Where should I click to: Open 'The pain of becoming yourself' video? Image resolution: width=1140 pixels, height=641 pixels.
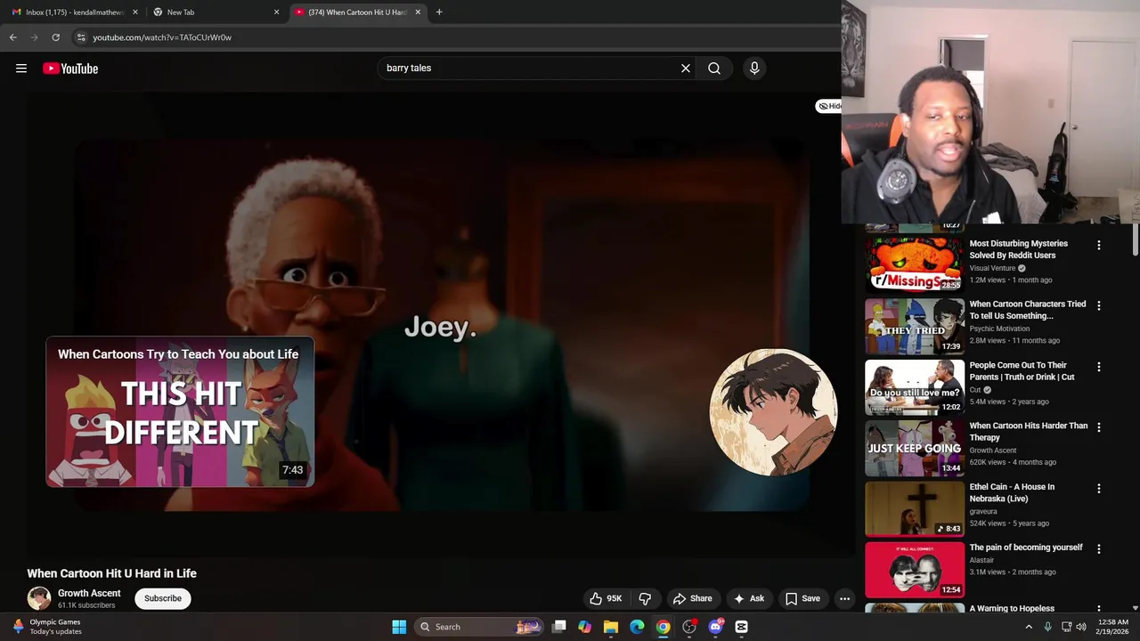(1026, 548)
